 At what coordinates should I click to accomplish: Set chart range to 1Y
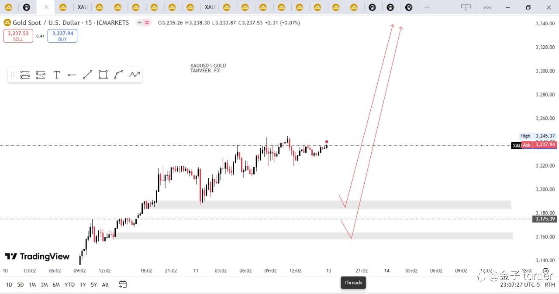(x=83, y=285)
